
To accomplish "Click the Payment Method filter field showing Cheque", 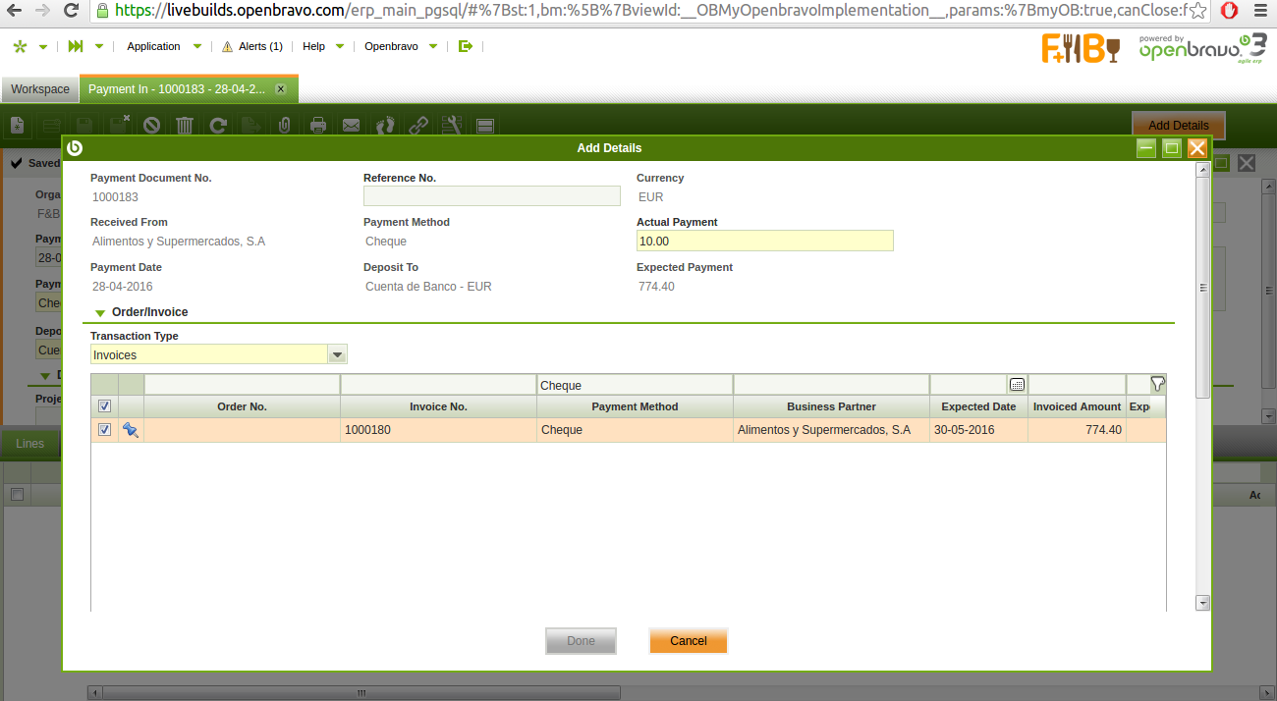I will point(635,386).
